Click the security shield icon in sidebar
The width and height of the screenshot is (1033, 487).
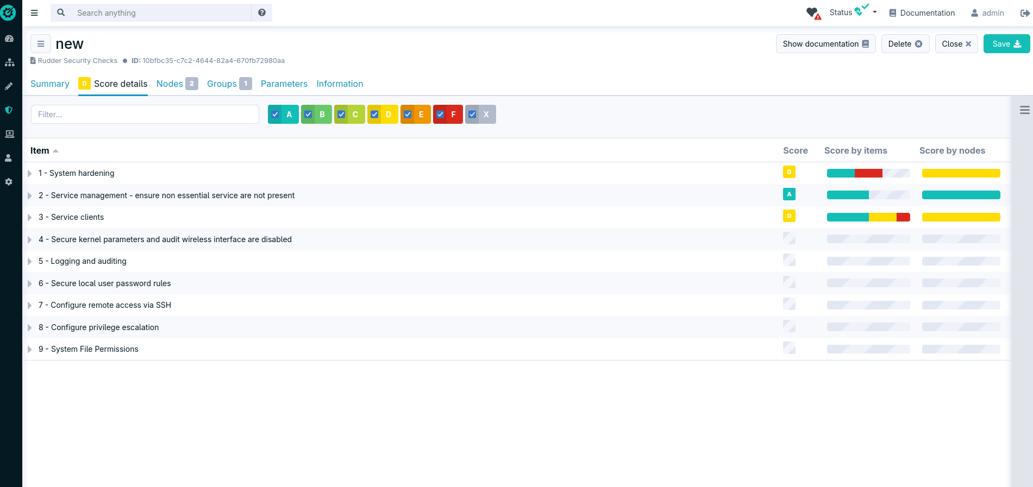(9, 110)
